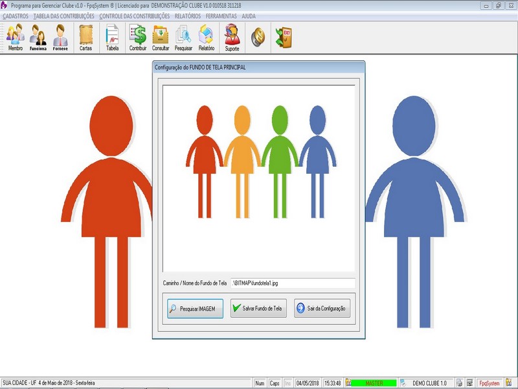The image size is (518, 389).
Task: Open the Tabela toolbar icon
Action: point(112,38)
